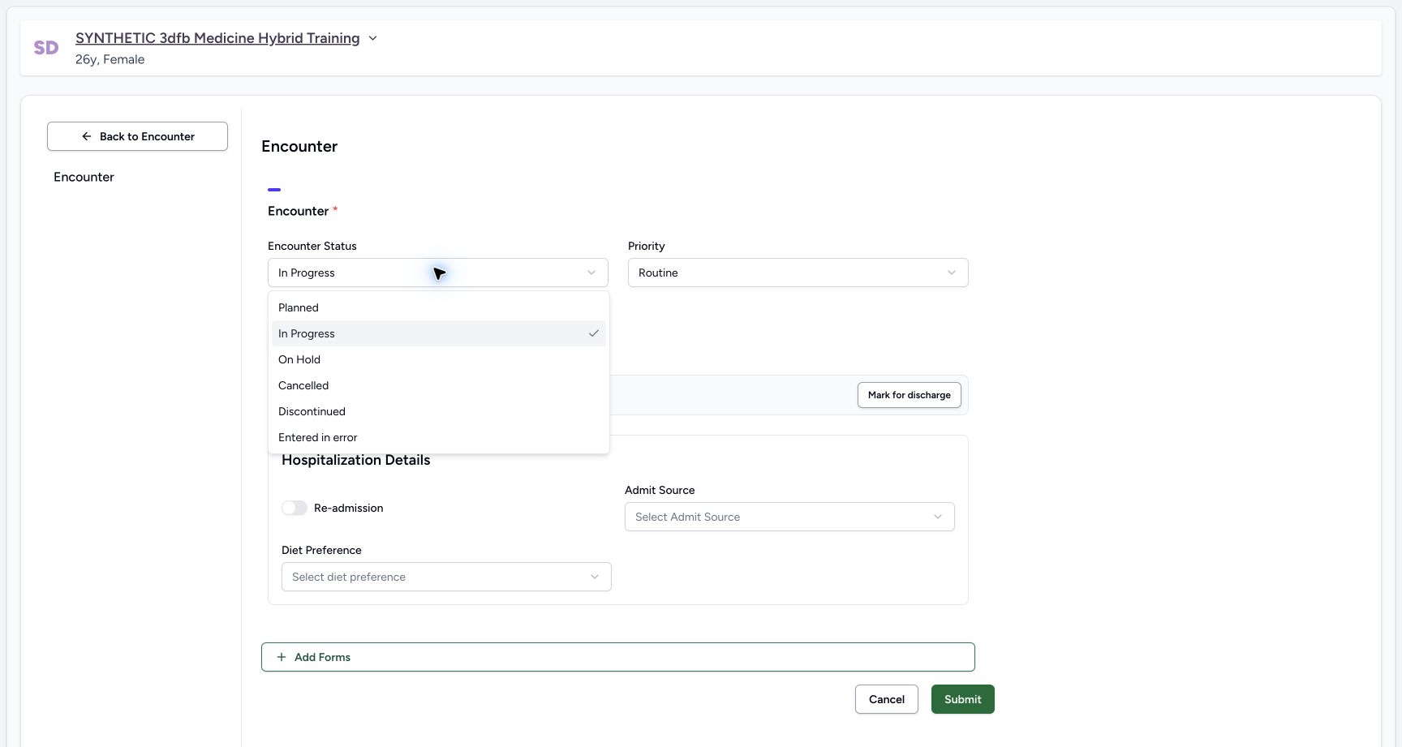
Task: Choose the Planned status option
Action: pos(438,307)
